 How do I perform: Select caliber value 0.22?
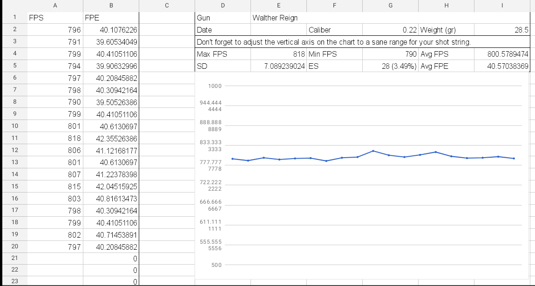tap(390, 30)
